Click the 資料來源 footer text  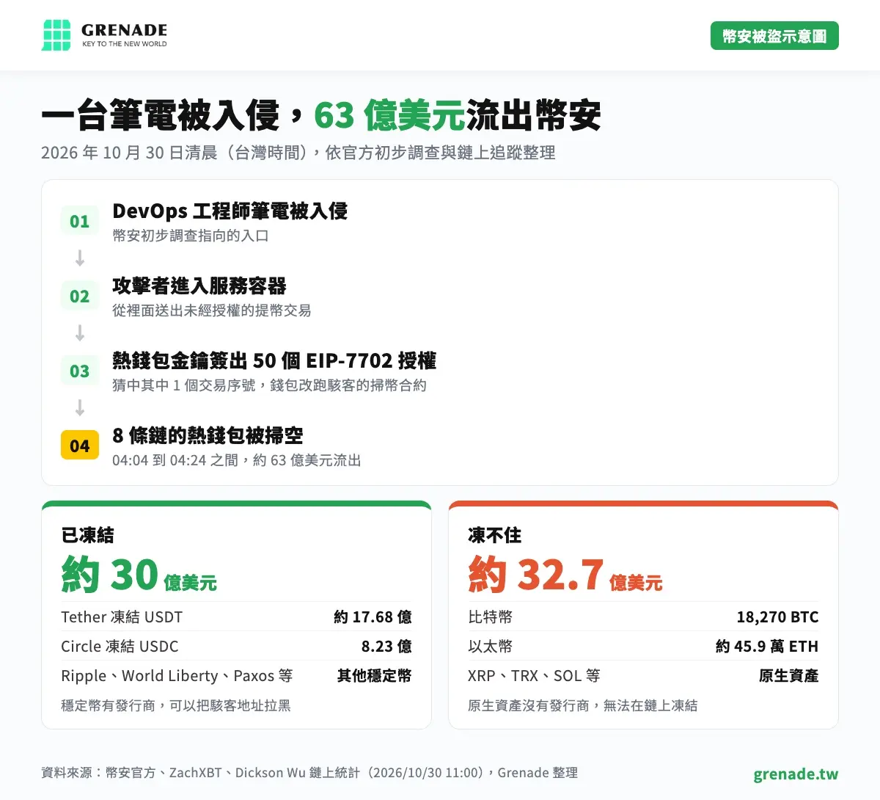pos(309,773)
